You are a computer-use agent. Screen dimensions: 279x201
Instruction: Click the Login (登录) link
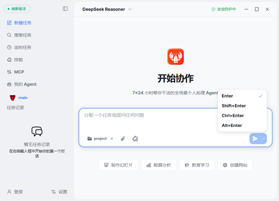15,192
